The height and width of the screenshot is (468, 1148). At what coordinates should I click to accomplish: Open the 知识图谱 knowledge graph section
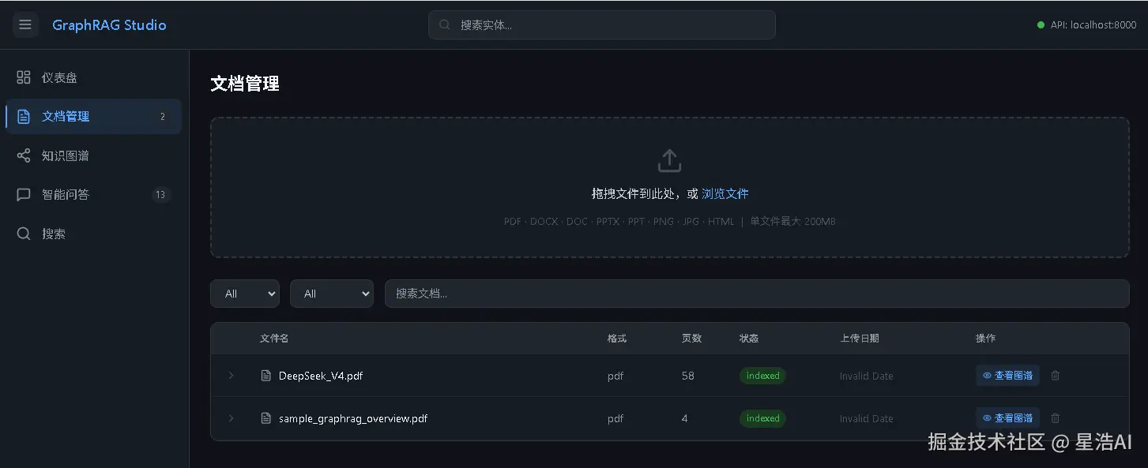coord(66,155)
